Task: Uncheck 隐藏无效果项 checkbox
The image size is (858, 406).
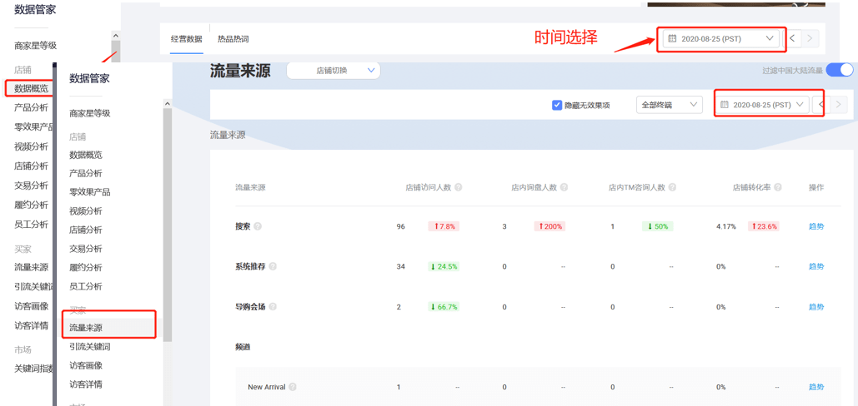Action: [557, 105]
